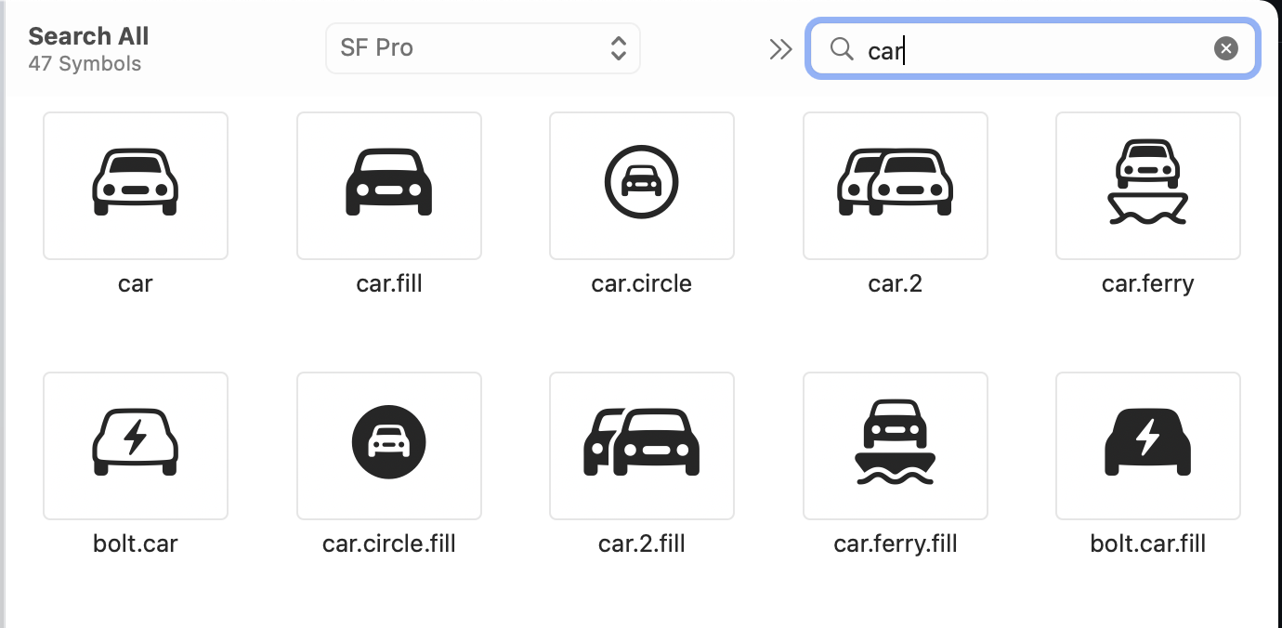Click the font picker's up-down chevrons
The height and width of the screenshot is (628, 1282).
pos(619,47)
